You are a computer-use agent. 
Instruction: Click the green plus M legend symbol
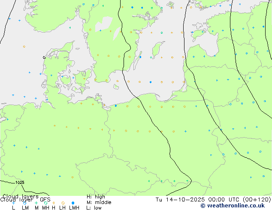click(x=36, y=203)
